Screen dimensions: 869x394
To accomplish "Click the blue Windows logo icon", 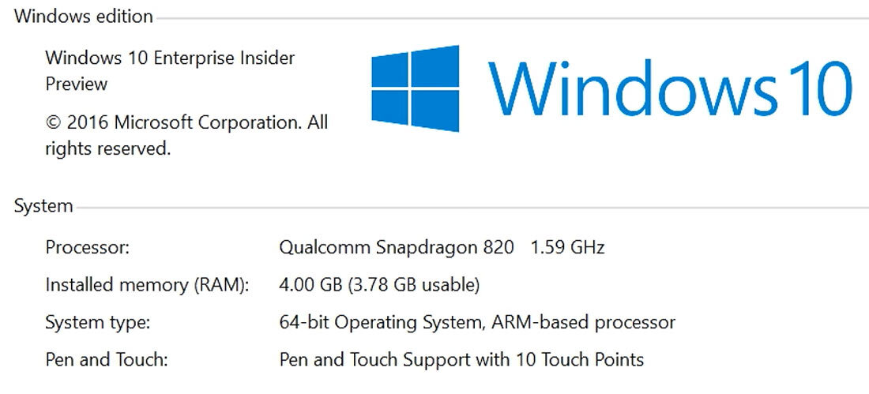I will pos(415,88).
